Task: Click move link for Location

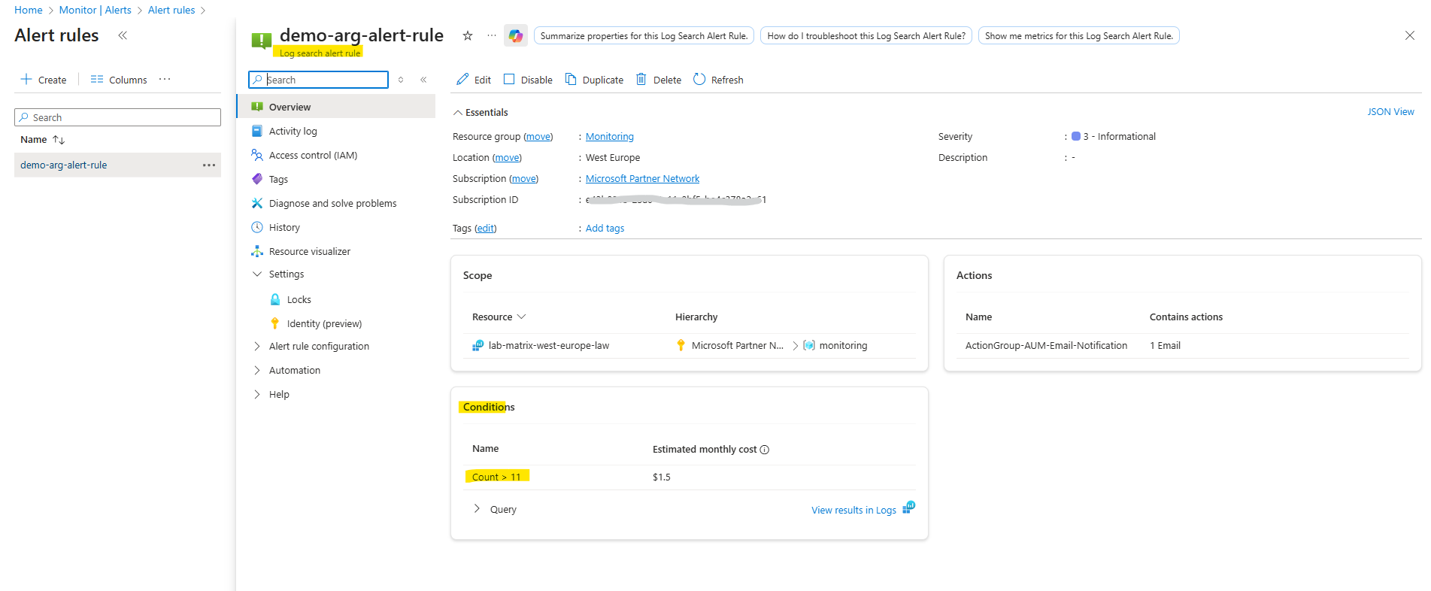Action: pos(507,158)
